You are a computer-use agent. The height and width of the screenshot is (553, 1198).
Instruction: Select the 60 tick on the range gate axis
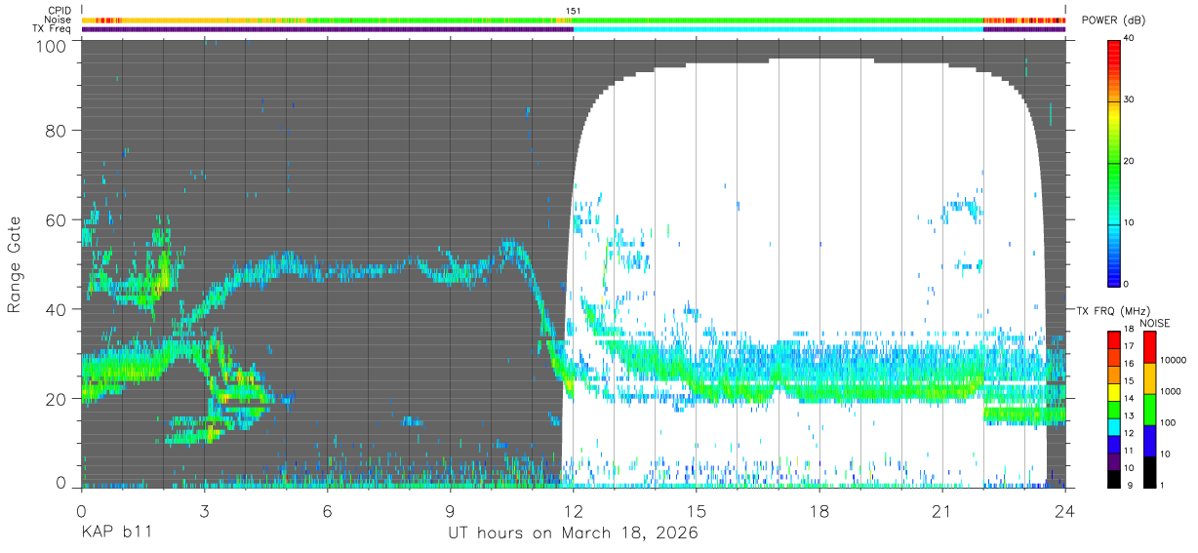click(56, 220)
